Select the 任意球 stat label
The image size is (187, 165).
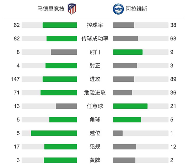click(95, 106)
